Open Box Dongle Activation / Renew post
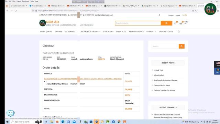Image resolution: width=220 pixels, height=124 pixels. point(166,80)
